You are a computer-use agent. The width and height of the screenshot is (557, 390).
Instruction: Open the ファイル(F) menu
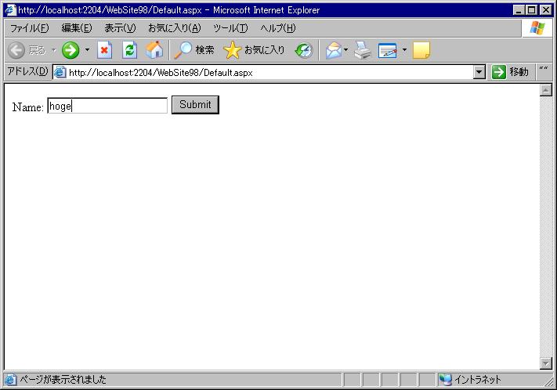[x=29, y=28]
